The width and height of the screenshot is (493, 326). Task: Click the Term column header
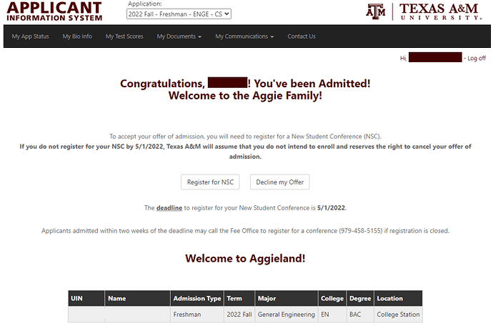239,298
